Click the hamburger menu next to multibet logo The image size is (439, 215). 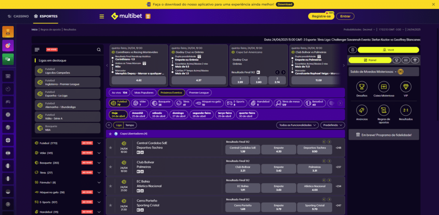pyautogui.click(x=102, y=17)
